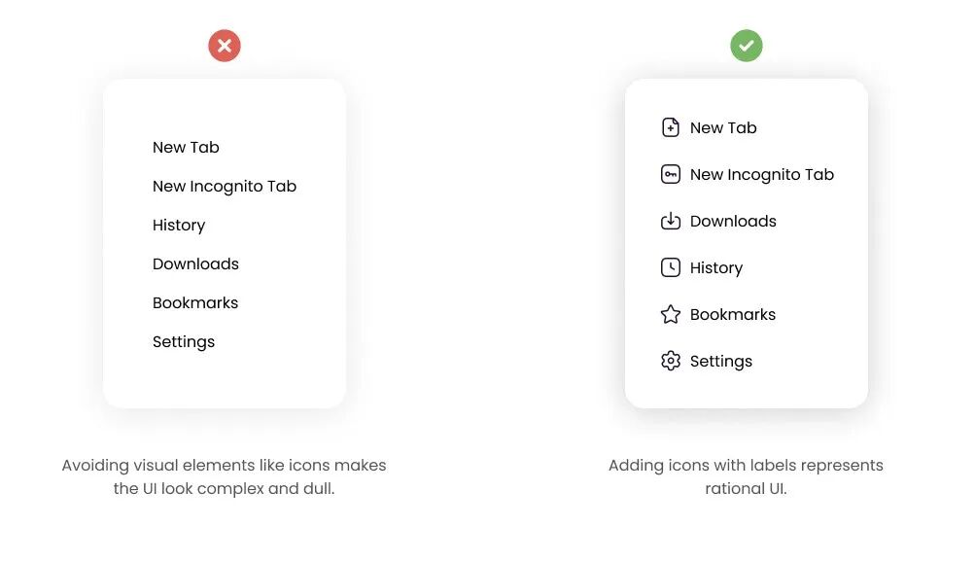Choose New Incognito Tab label beside key icon
The width and height of the screenshot is (975, 561).
point(762,174)
